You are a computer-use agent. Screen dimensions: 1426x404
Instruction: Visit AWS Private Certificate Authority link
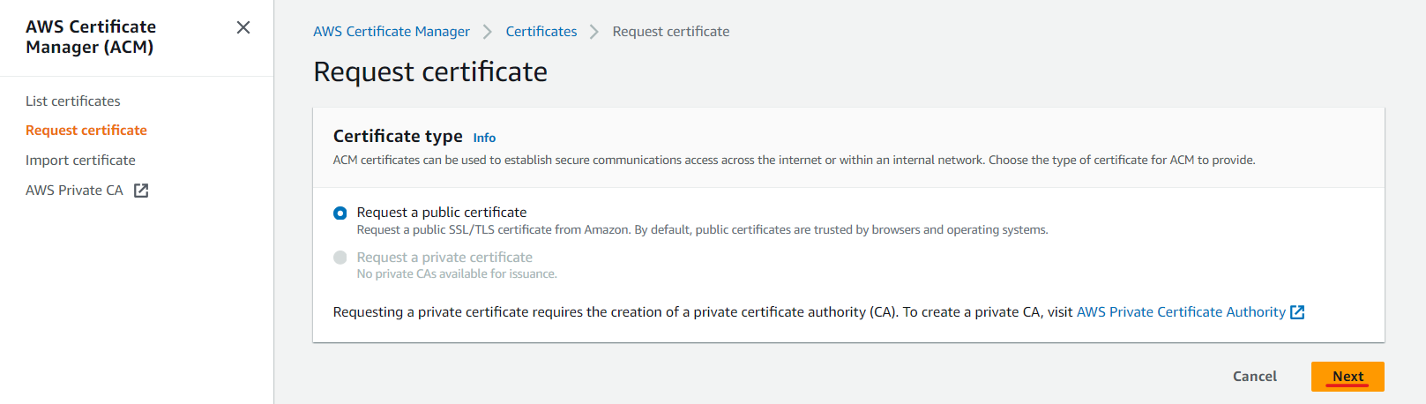(1181, 312)
